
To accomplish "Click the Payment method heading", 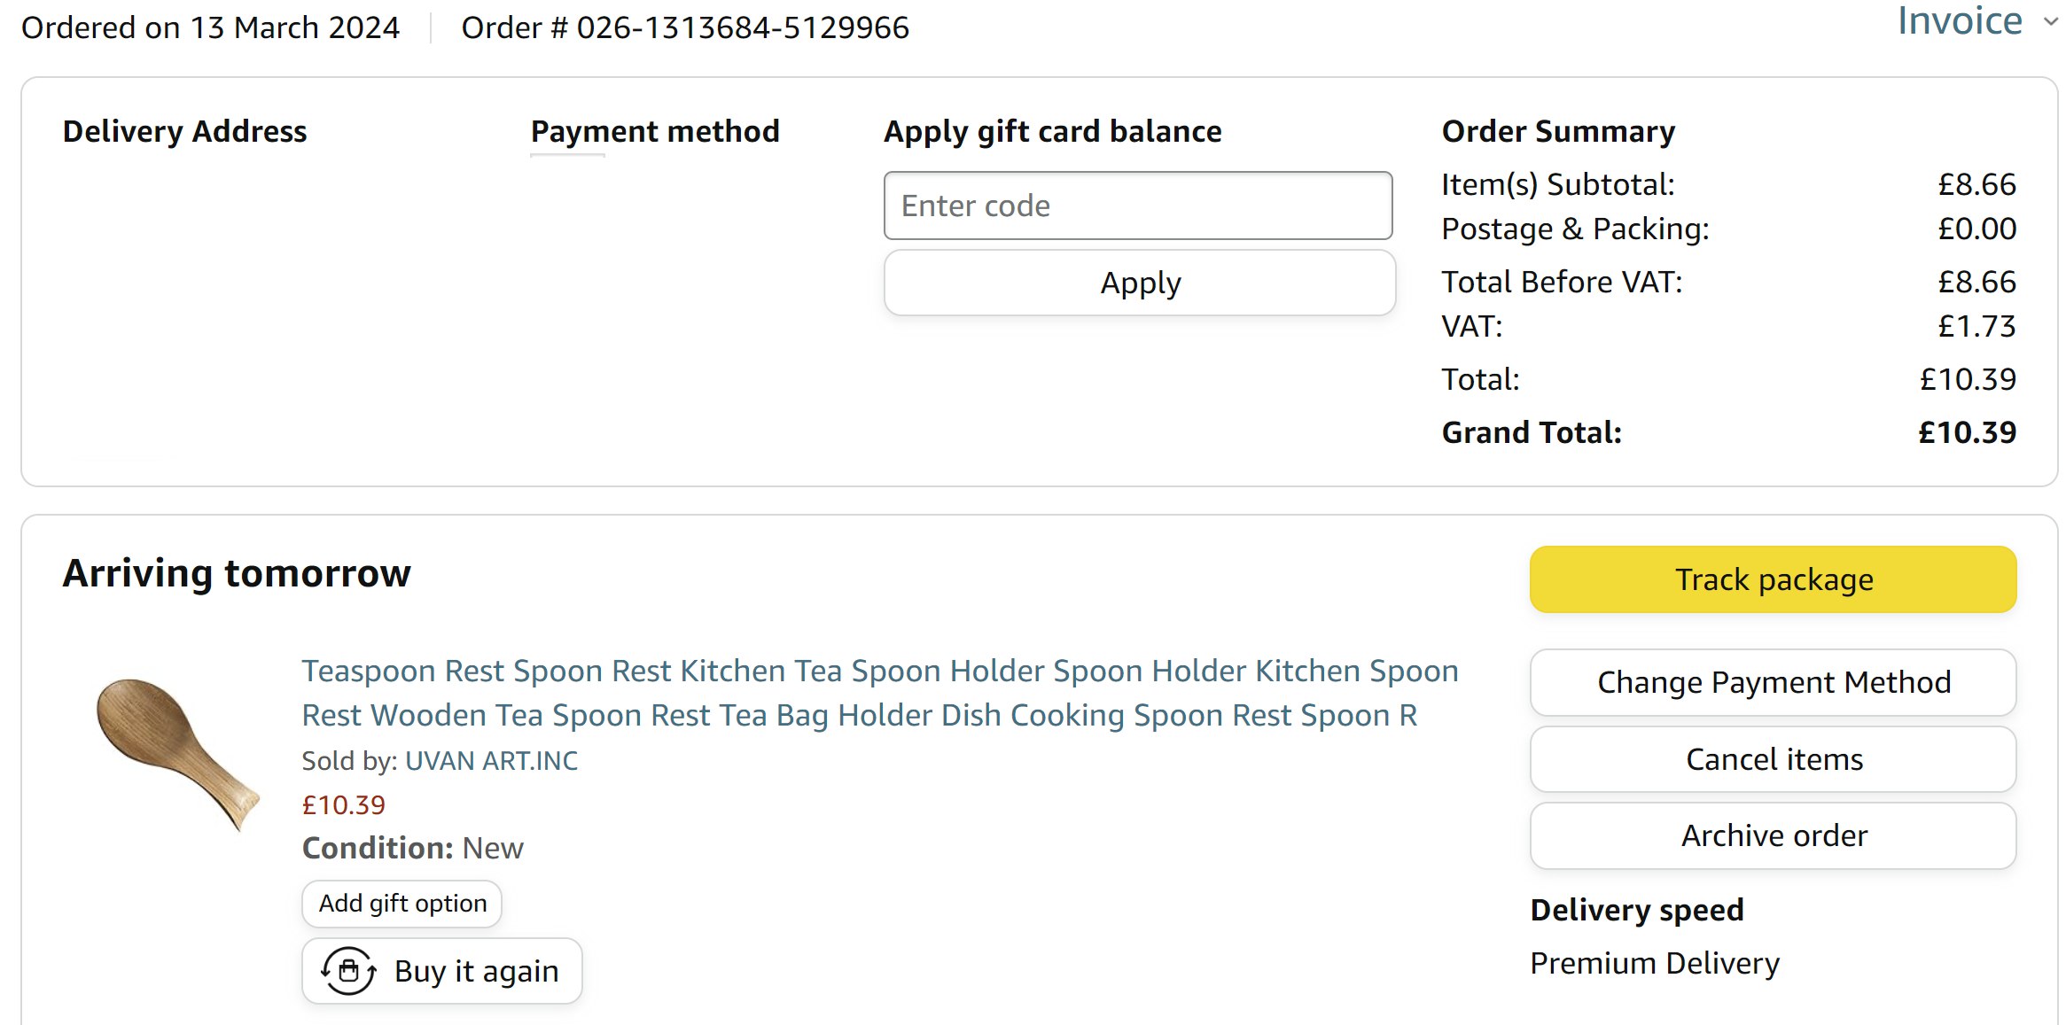I will tap(655, 131).
